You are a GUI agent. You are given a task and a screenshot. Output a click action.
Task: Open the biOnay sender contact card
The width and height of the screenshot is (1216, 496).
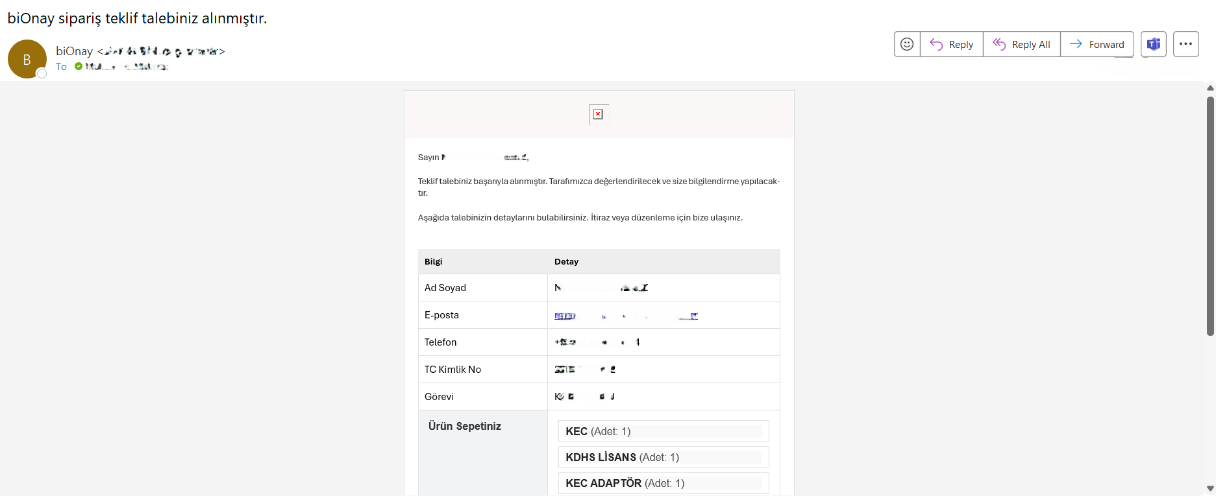pyautogui.click(x=74, y=51)
